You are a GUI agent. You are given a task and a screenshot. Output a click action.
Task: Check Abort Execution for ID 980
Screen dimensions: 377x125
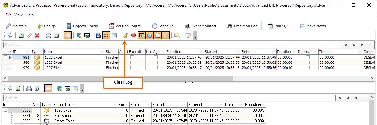tap(132, 62)
